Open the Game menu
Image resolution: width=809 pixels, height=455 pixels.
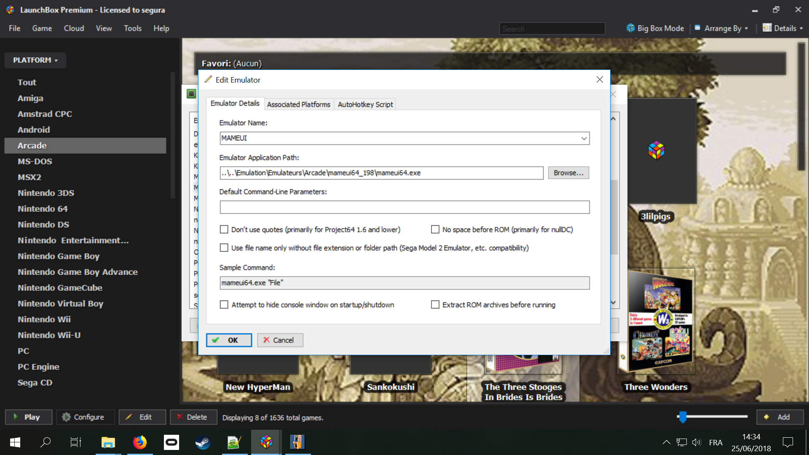click(42, 28)
